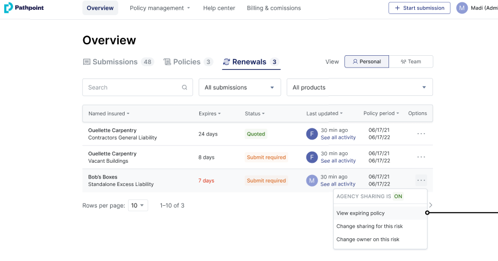Image resolution: width=498 pixels, height=261 pixels.
Task: Change rows per page dropdown
Action: tap(139, 205)
